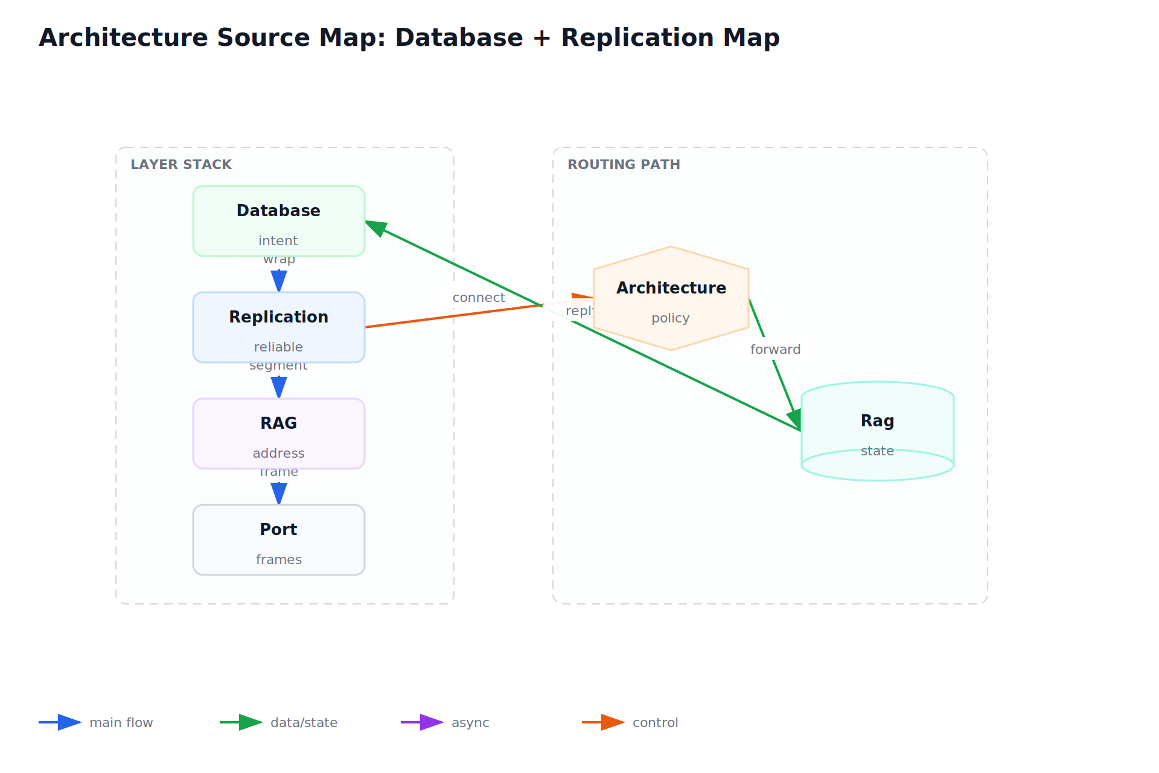Click the 'control' legend text
This screenshot has width=1159, height=773.
click(656, 723)
